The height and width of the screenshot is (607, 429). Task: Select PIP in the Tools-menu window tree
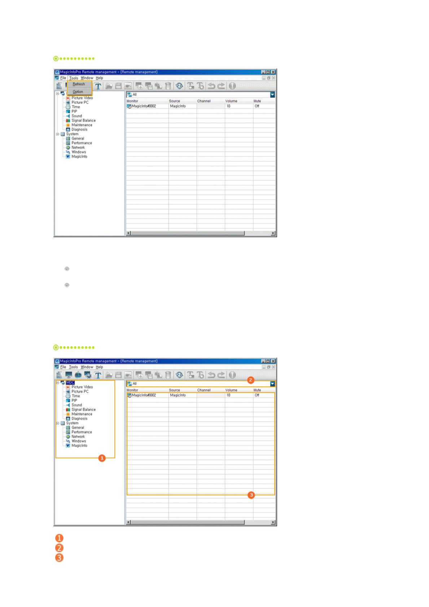[74, 111]
